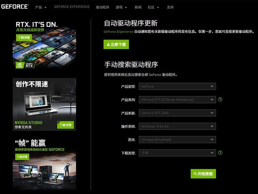Click the 社区 menu caret arrow
The image size is (258, 194).
(158, 7)
